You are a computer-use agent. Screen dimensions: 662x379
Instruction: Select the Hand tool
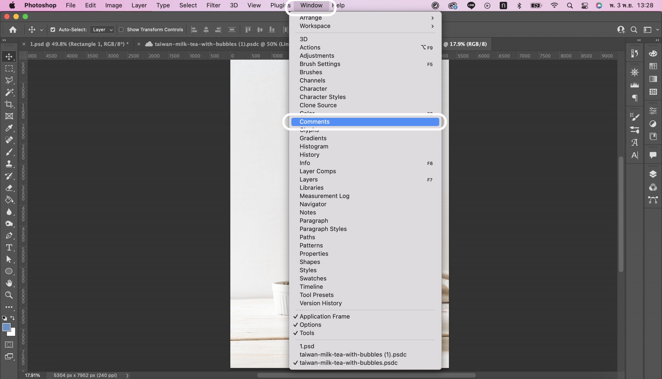[x=9, y=283]
